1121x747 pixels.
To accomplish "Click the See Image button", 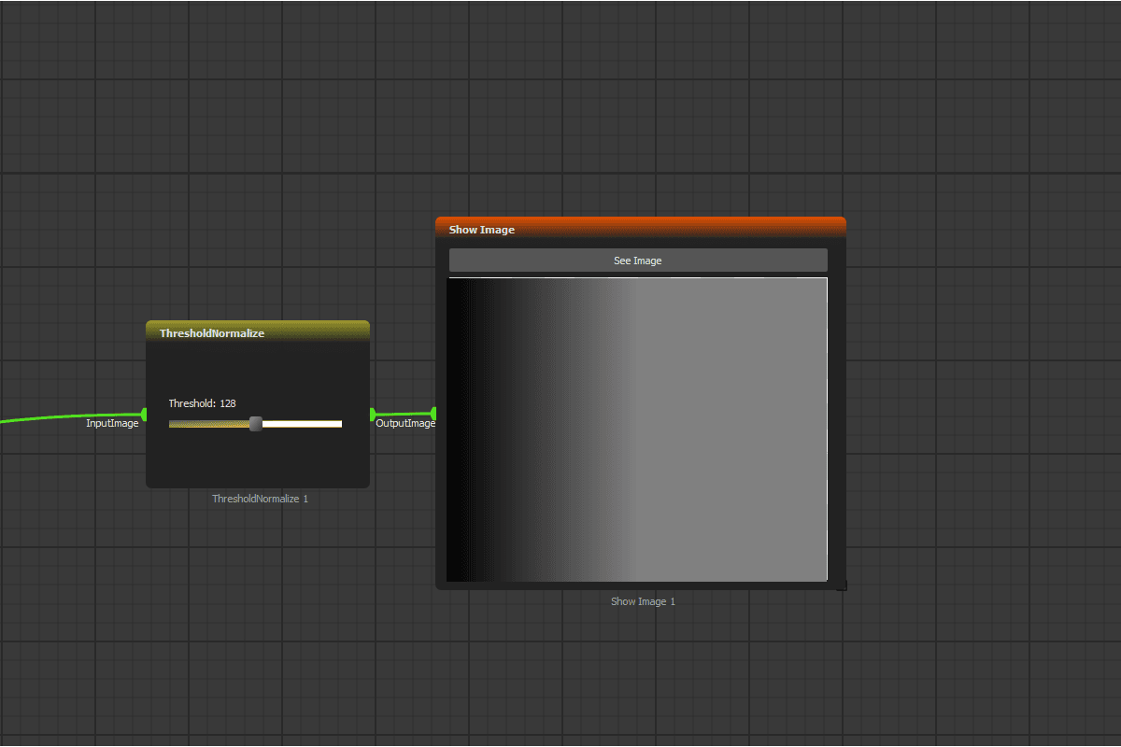I will click(x=638, y=261).
